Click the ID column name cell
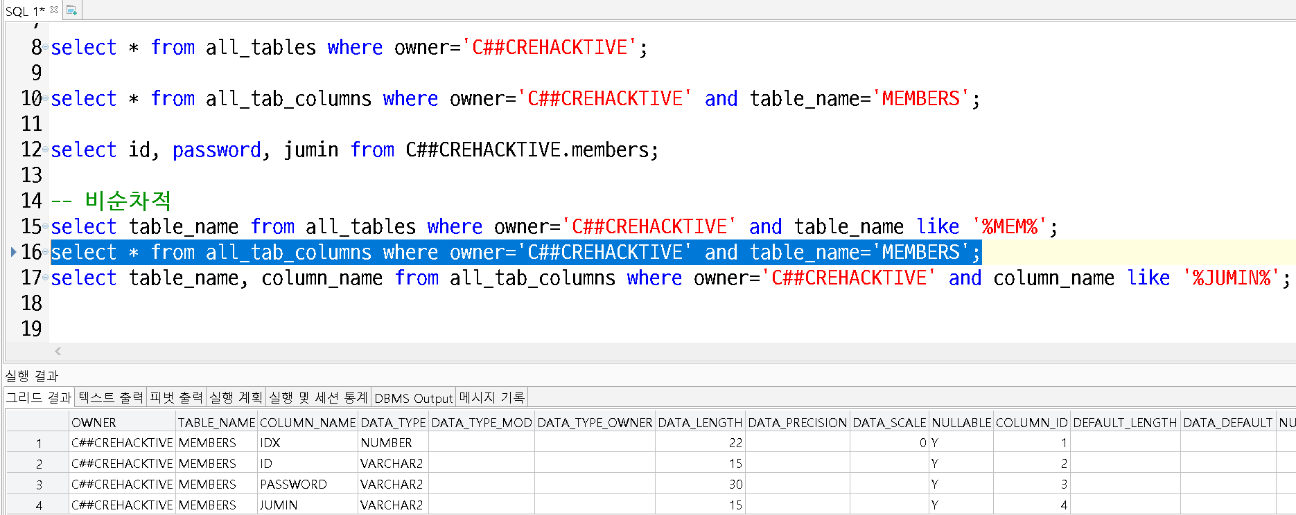Image resolution: width=1296 pixels, height=515 pixels. click(308, 464)
